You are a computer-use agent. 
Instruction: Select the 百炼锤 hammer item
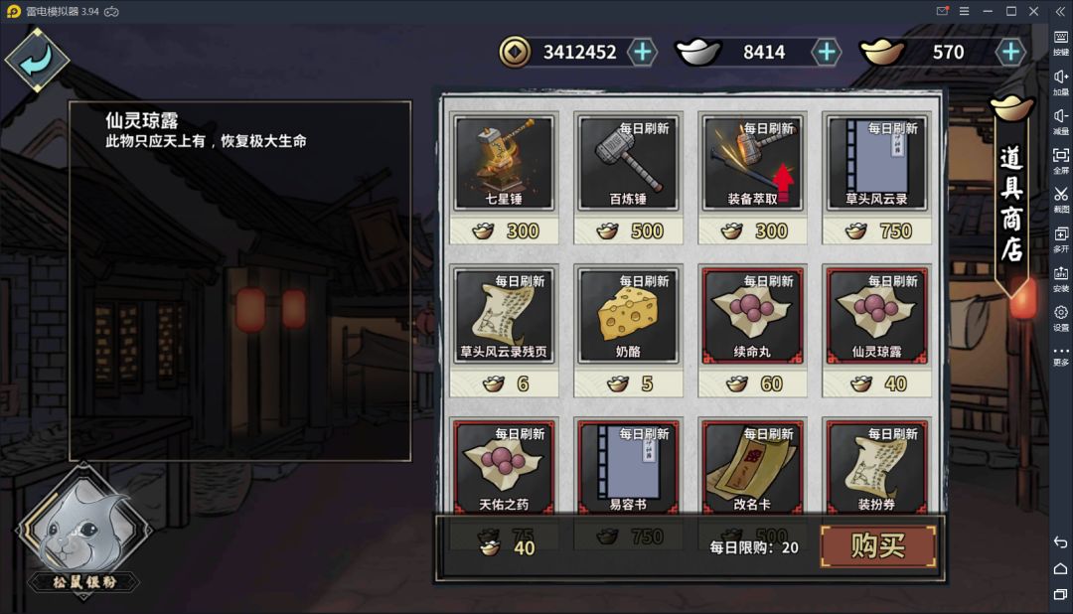tap(628, 163)
